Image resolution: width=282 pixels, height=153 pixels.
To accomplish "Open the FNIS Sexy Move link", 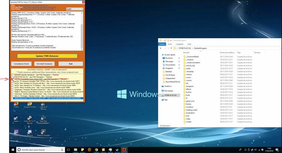I will pyautogui.click(x=39, y=7).
